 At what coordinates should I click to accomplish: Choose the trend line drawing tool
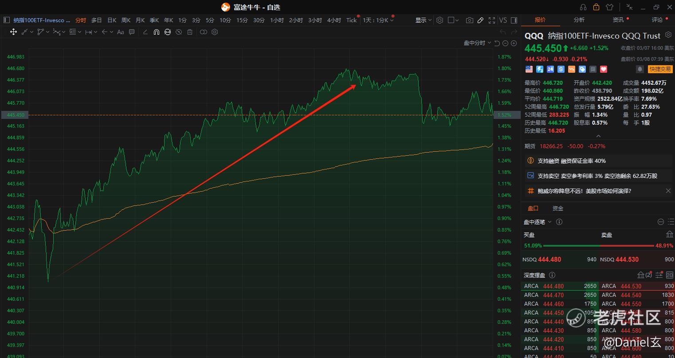pyautogui.click(x=24, y=32)
